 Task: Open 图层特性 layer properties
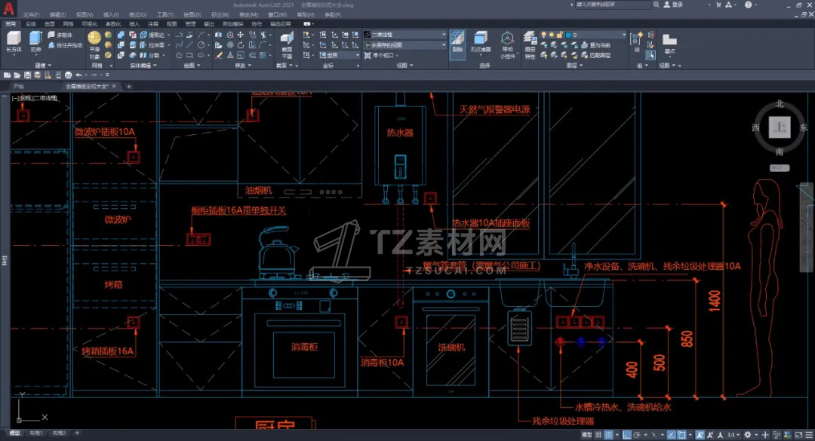click(x=530, y=44)
